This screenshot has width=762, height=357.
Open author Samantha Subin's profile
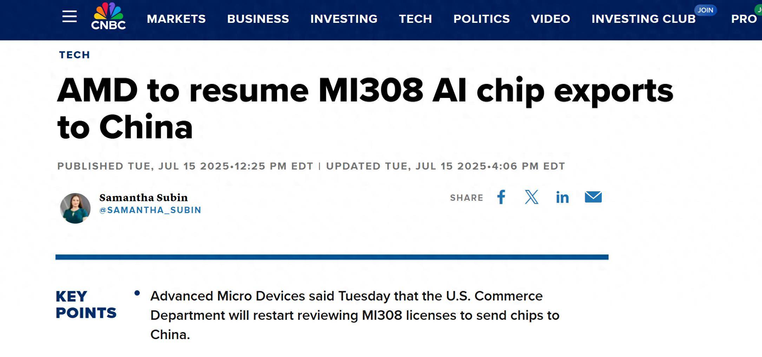[143, 198]
